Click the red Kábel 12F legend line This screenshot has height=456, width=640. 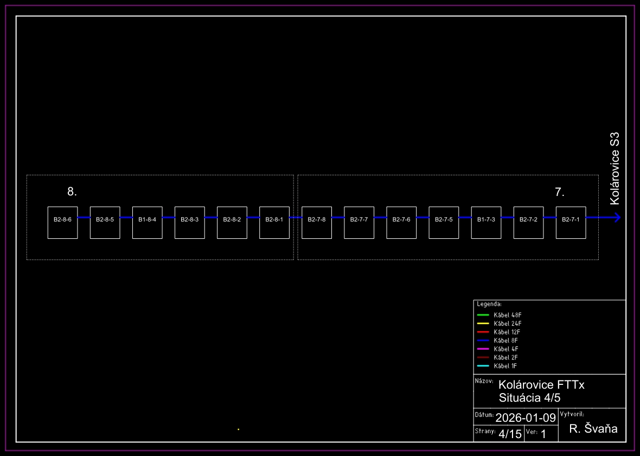(483, 332)
